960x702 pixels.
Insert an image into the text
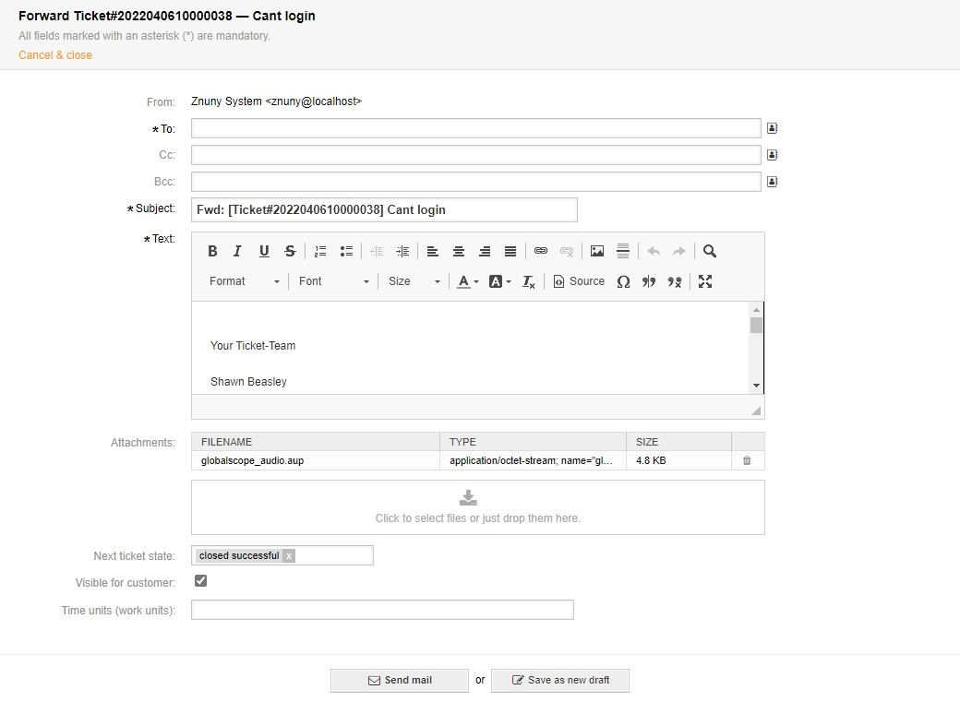coord(597,251)
